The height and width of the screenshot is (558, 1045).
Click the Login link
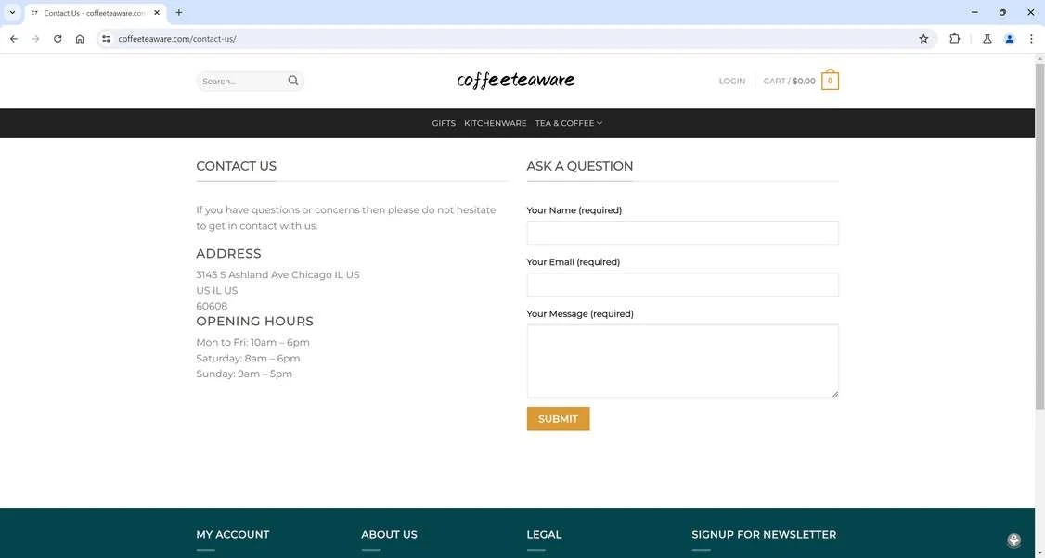[x=731, y=81]
